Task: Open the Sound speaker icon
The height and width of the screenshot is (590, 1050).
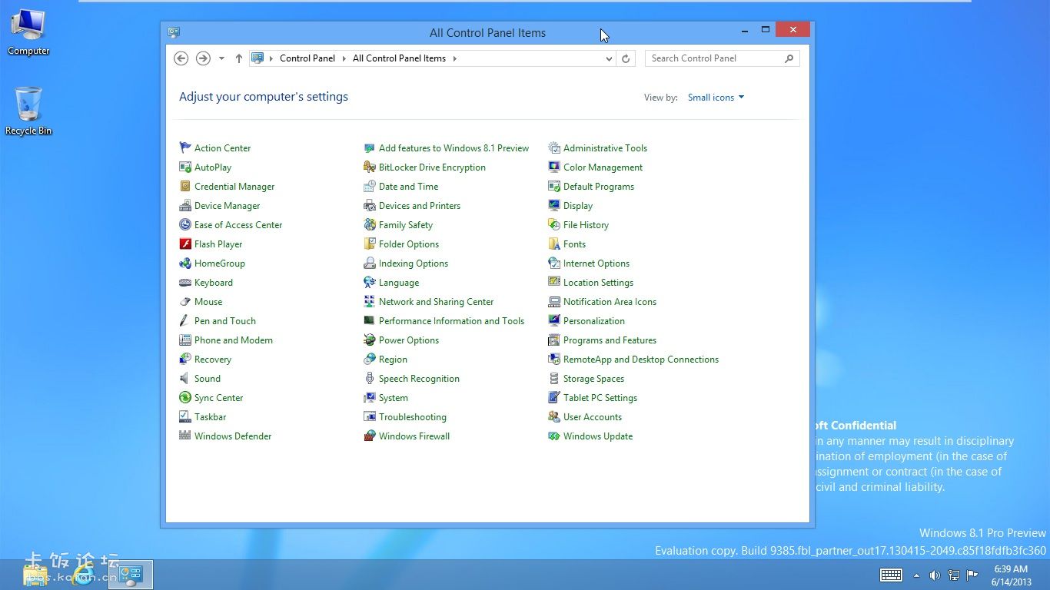Action: 184,378
